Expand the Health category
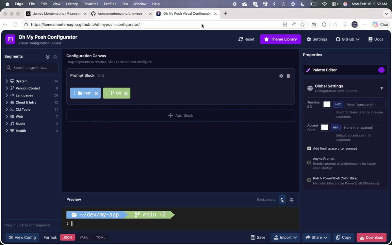 [31, 131]
